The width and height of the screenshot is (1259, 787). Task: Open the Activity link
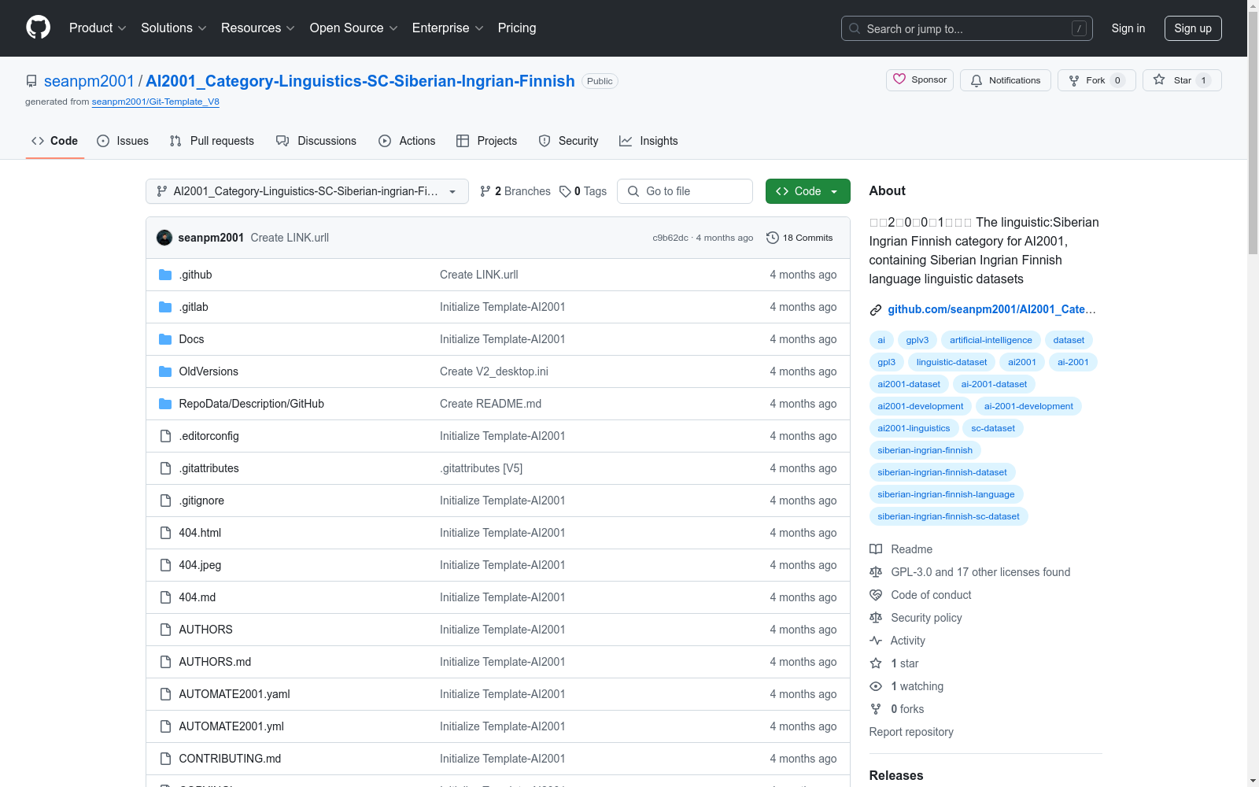[x=907, y=641]
